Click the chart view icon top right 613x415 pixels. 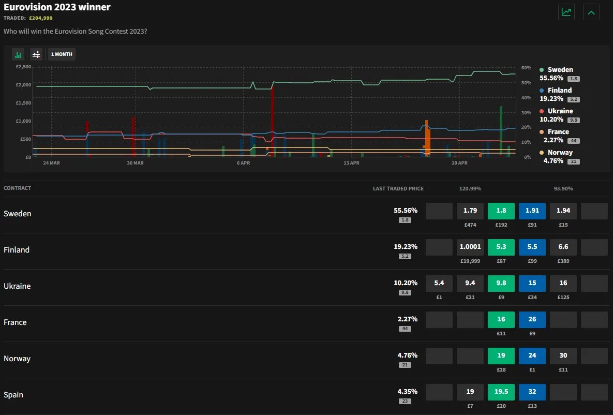566,12
